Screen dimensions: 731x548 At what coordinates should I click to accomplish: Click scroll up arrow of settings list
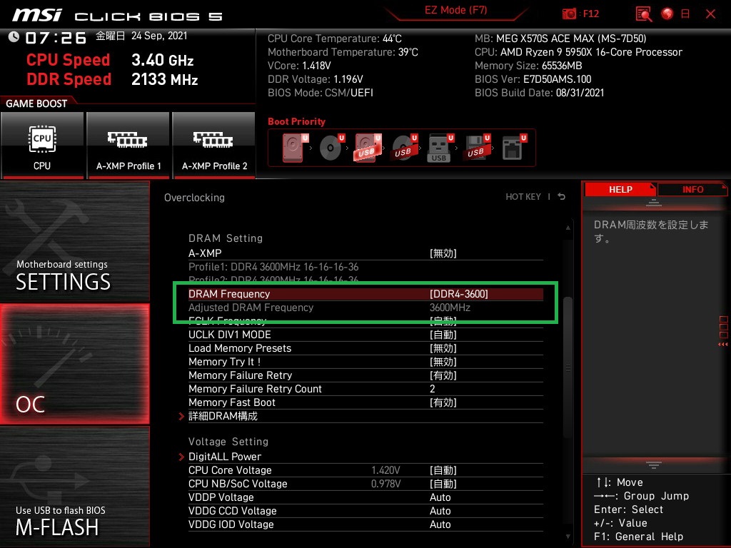pos(568,228)
